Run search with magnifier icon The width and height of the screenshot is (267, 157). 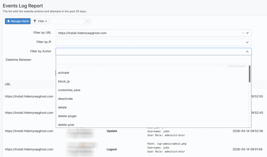click(88, 21)
